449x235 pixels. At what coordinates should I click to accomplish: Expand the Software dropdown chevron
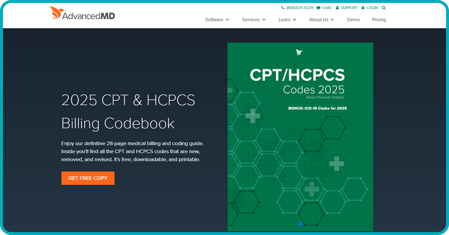227,20
